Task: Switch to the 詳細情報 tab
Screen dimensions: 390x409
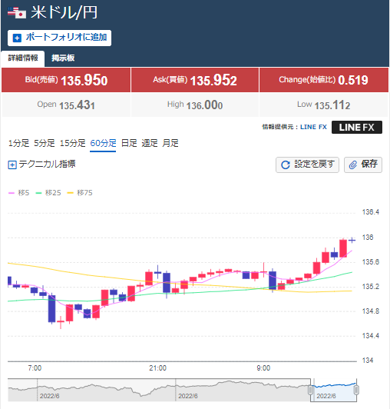Action: point(23,58)
